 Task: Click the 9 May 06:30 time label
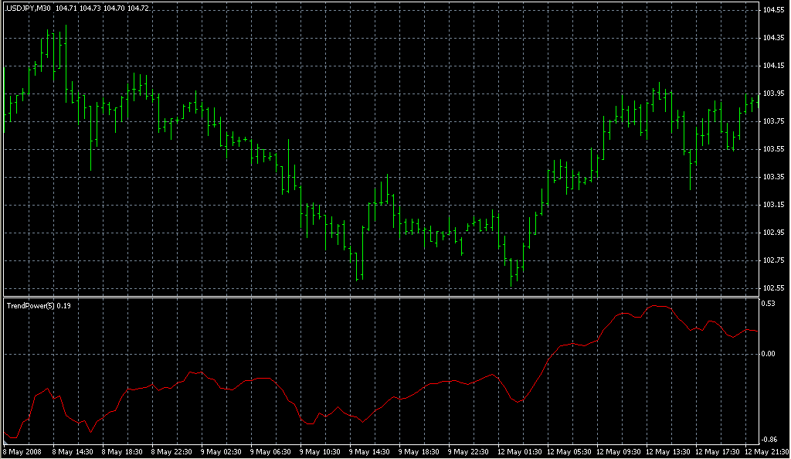click(x=270, y=452)
